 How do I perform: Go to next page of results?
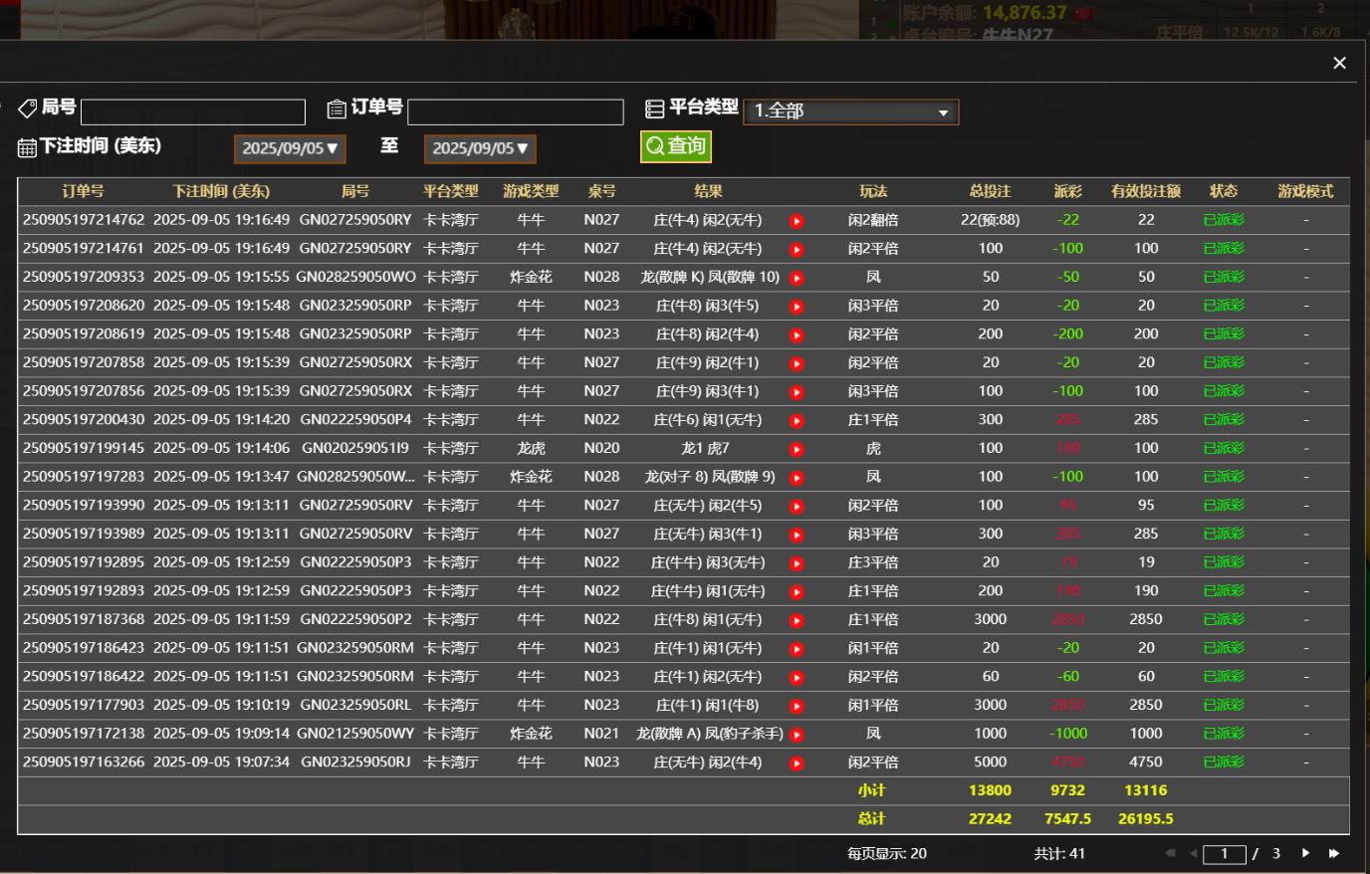(1305, 853)
